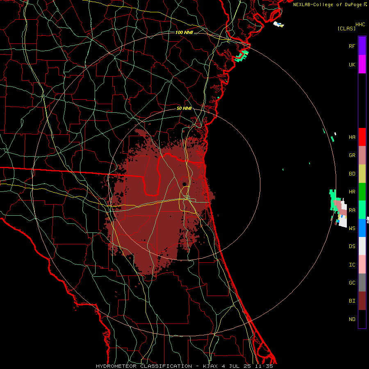
Task: Click the 'DS' legend label
Action: 352,246
